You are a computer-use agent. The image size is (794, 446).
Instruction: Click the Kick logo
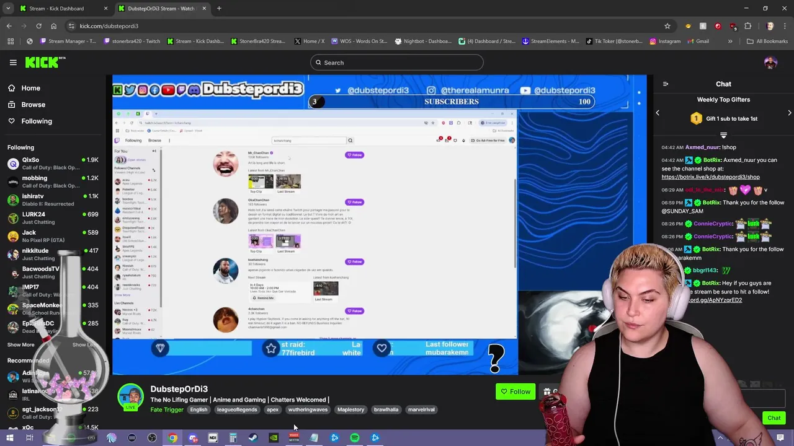tap(45, 62)
